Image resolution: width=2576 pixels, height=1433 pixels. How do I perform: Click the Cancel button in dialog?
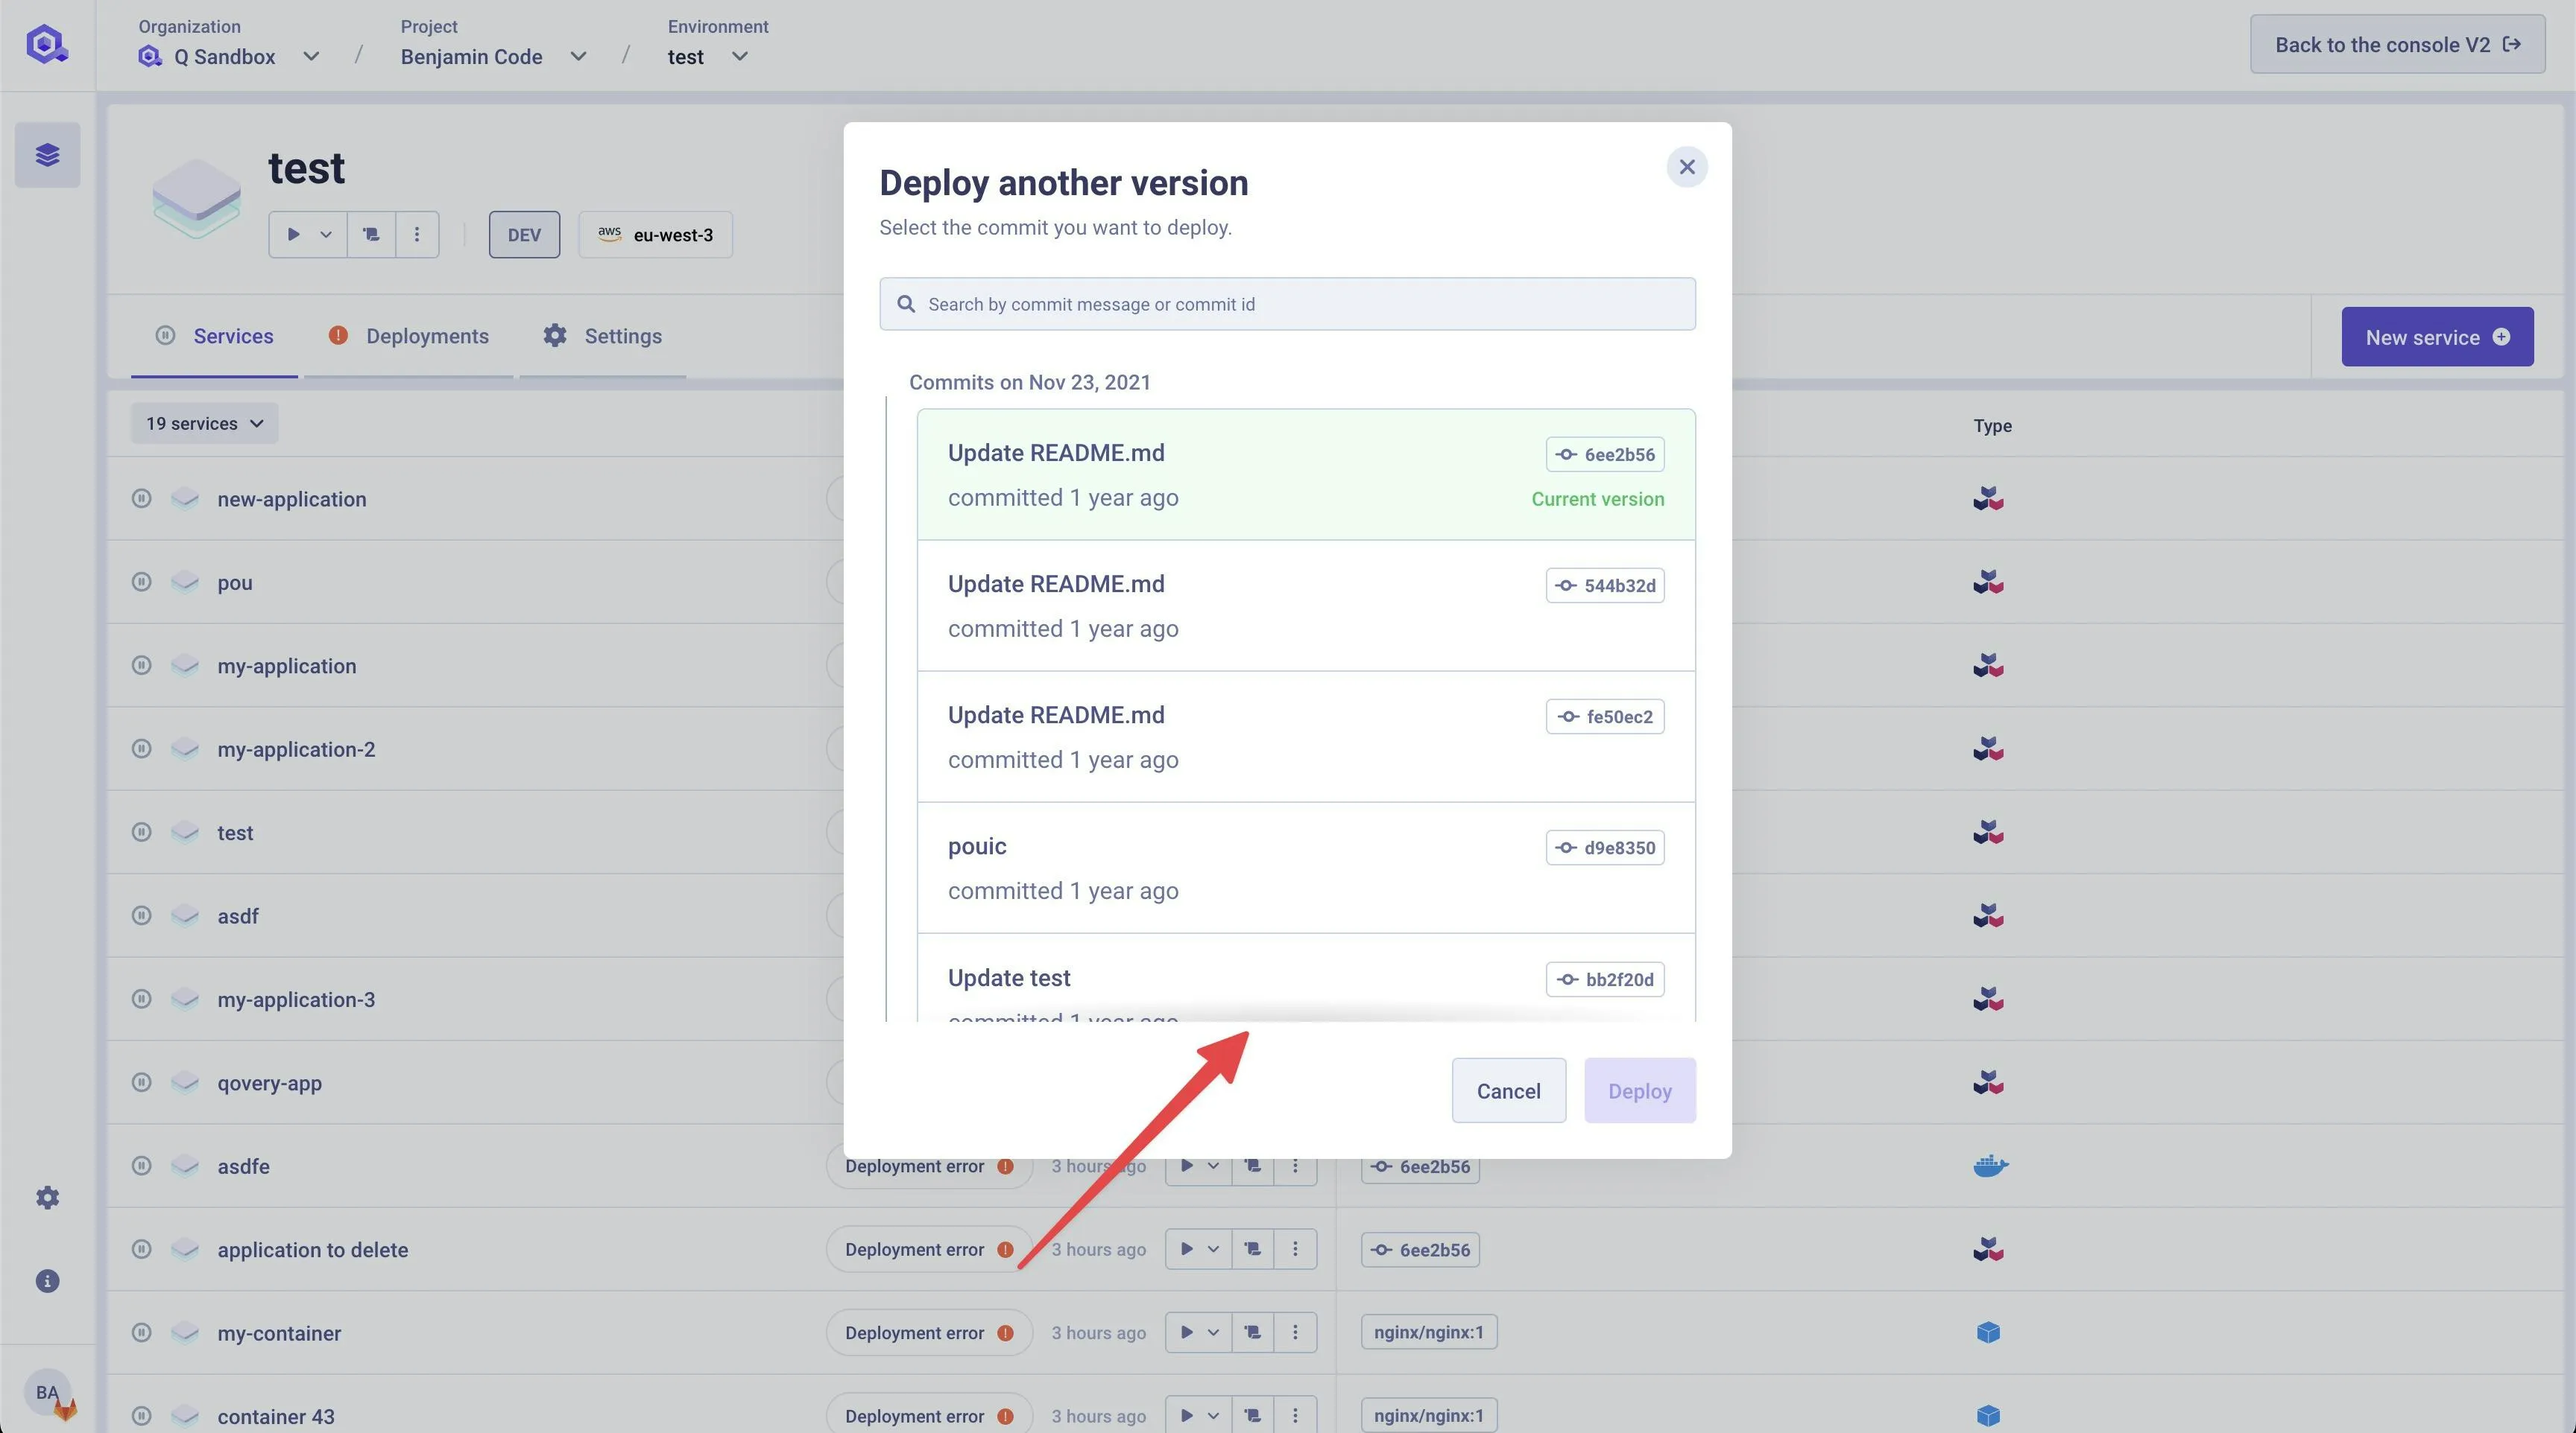[x=1508, y=1090]
